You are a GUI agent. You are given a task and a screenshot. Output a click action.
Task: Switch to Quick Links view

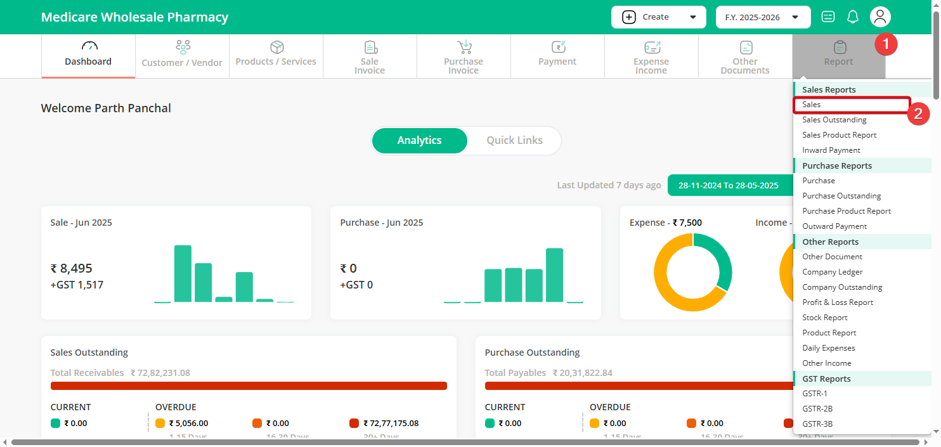(514, 141)
